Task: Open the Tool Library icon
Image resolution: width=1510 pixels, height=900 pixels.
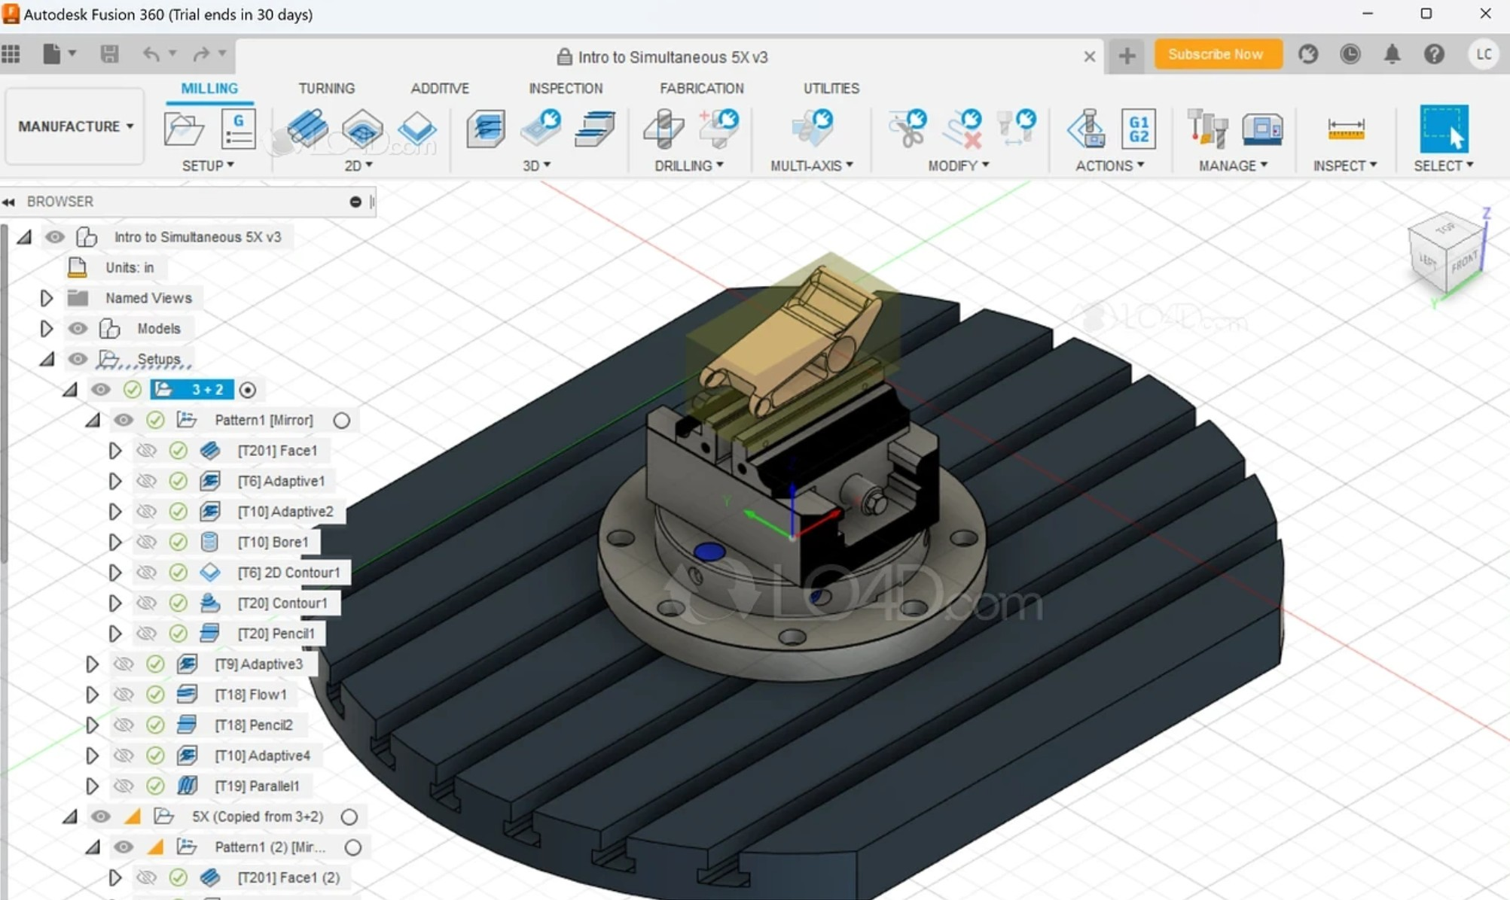Action: tap(1207, 128)
